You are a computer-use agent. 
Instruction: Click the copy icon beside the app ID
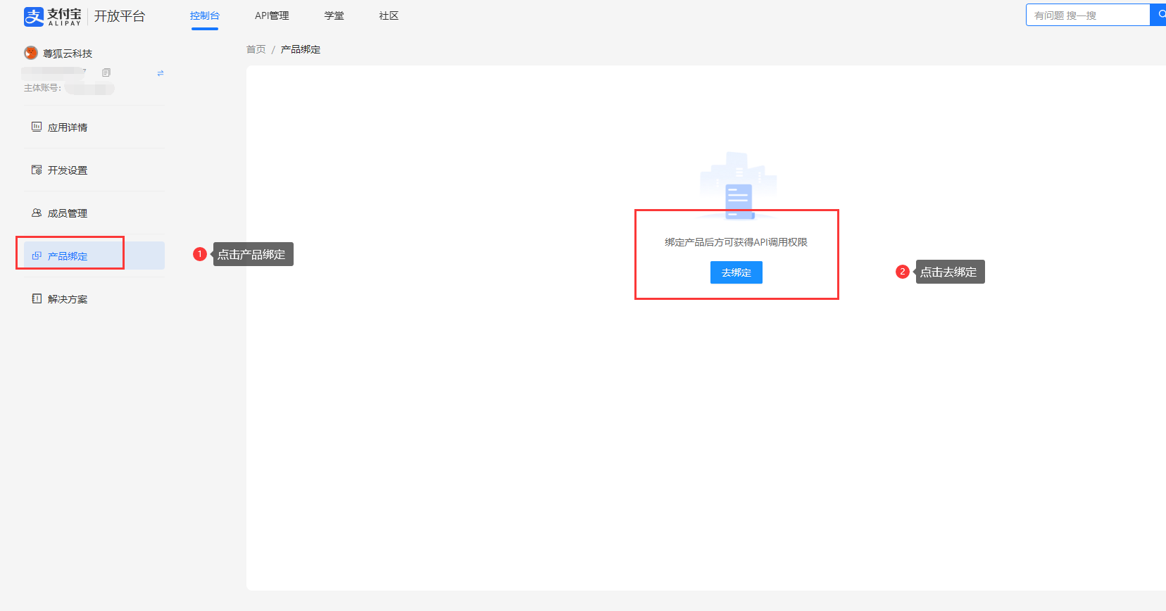tap(106, 73)
